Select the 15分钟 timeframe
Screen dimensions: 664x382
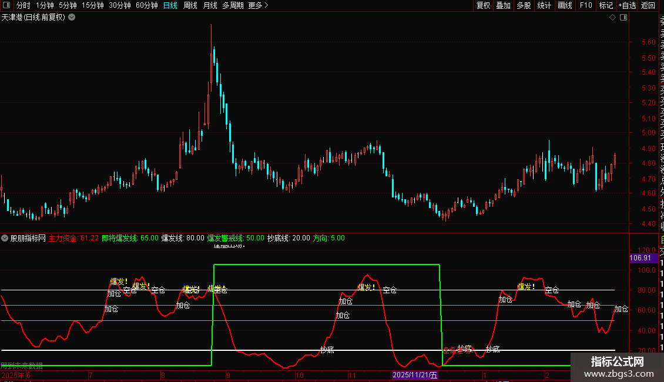click(92, 5)
